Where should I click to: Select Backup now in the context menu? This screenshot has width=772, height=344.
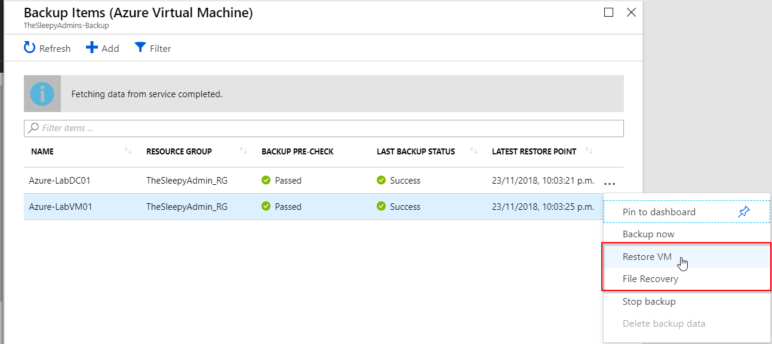pyautogui.click(x=648, y=234)
